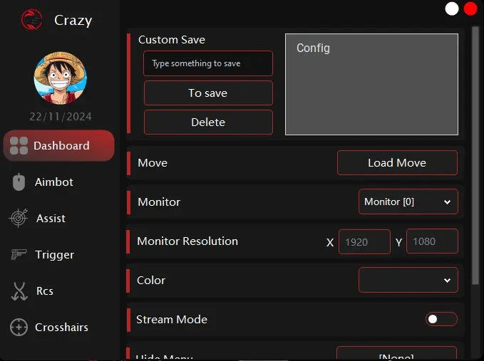Click the Delete config button
Viewport: 484px width, 361px height.
(x=208, y=122)
